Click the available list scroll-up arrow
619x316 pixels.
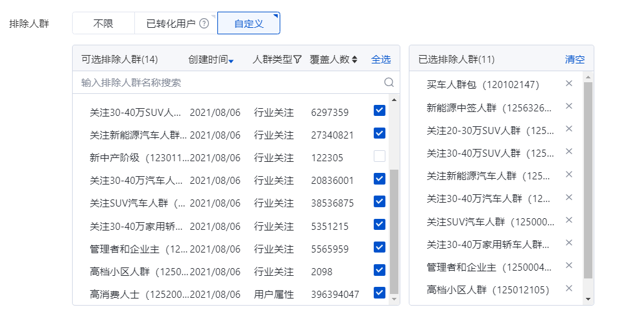(394, 100)
